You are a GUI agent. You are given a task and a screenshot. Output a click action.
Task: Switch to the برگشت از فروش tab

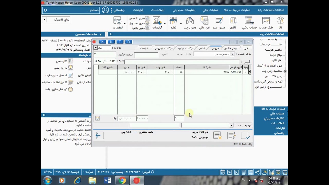tap(164, 48)
